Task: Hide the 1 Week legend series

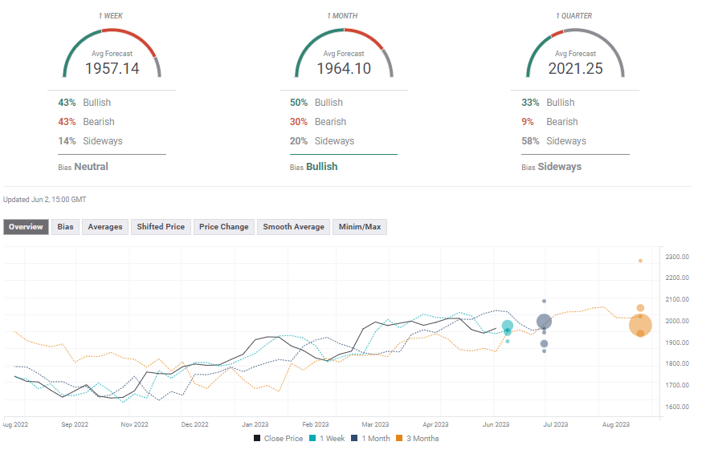Action: point(330,439)
